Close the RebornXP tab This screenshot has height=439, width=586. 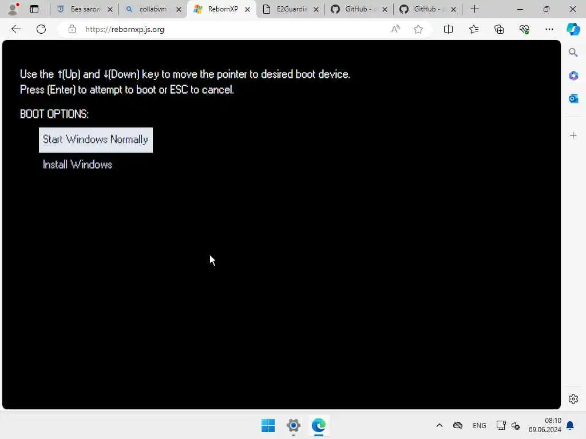pos(247,9)
